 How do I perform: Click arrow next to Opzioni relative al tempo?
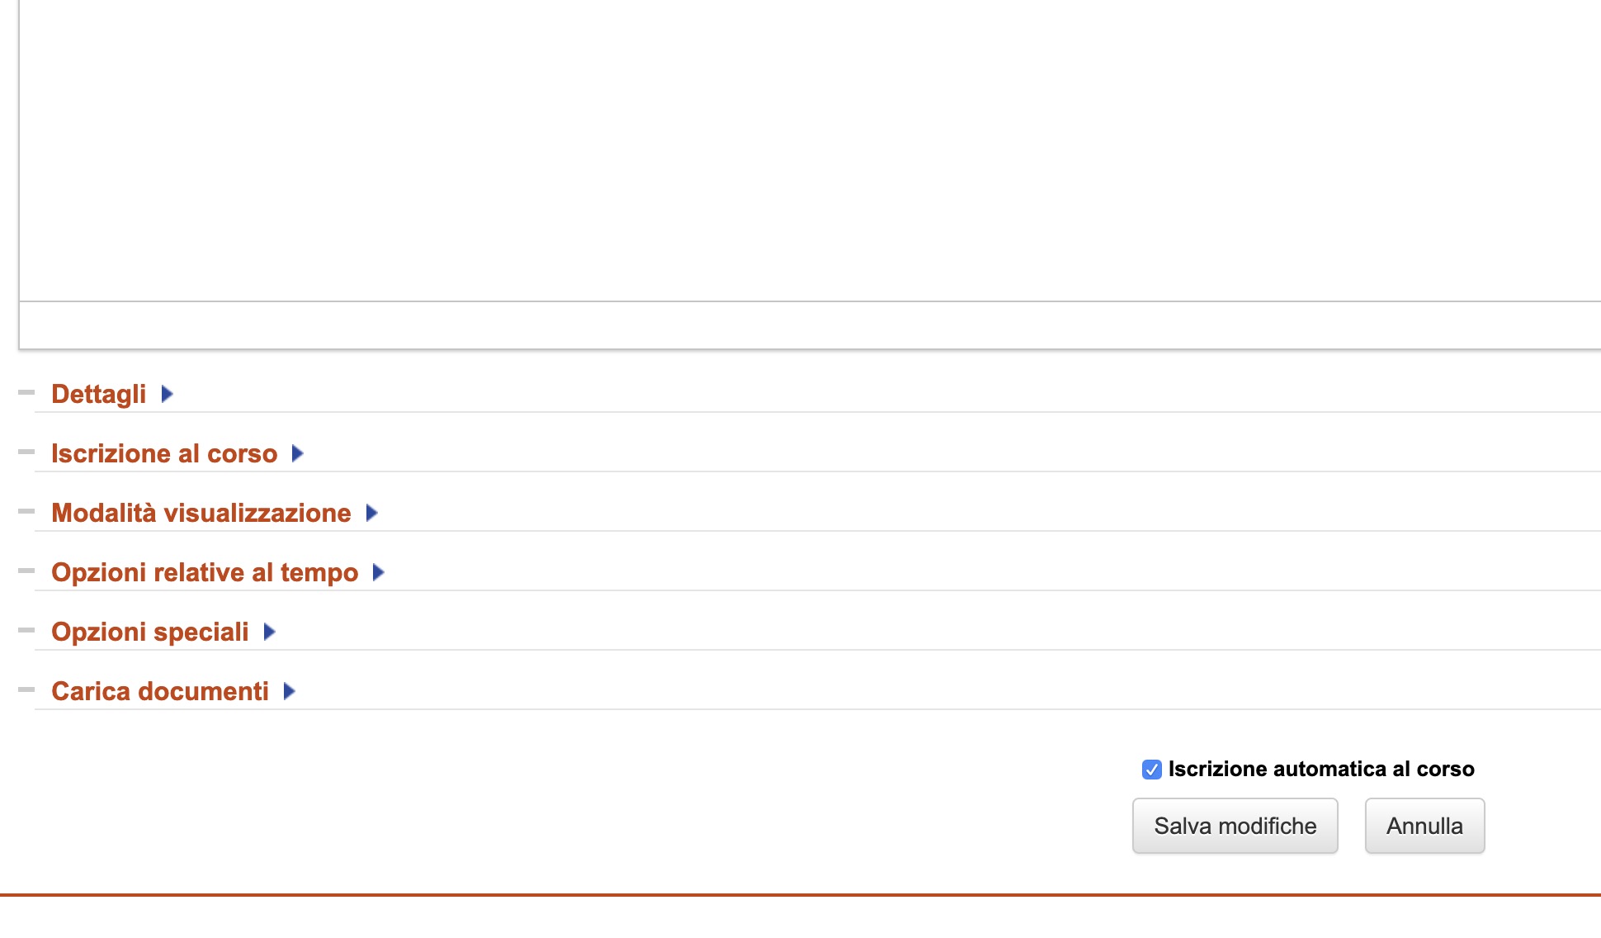click(x=379, y=572)
